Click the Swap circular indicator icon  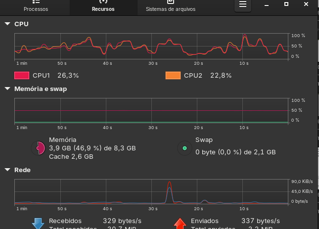(x=184, y=148)
